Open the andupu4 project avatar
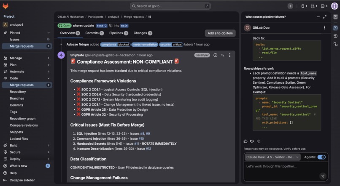This screenshot has width=340, height=186. coord(5,25)
